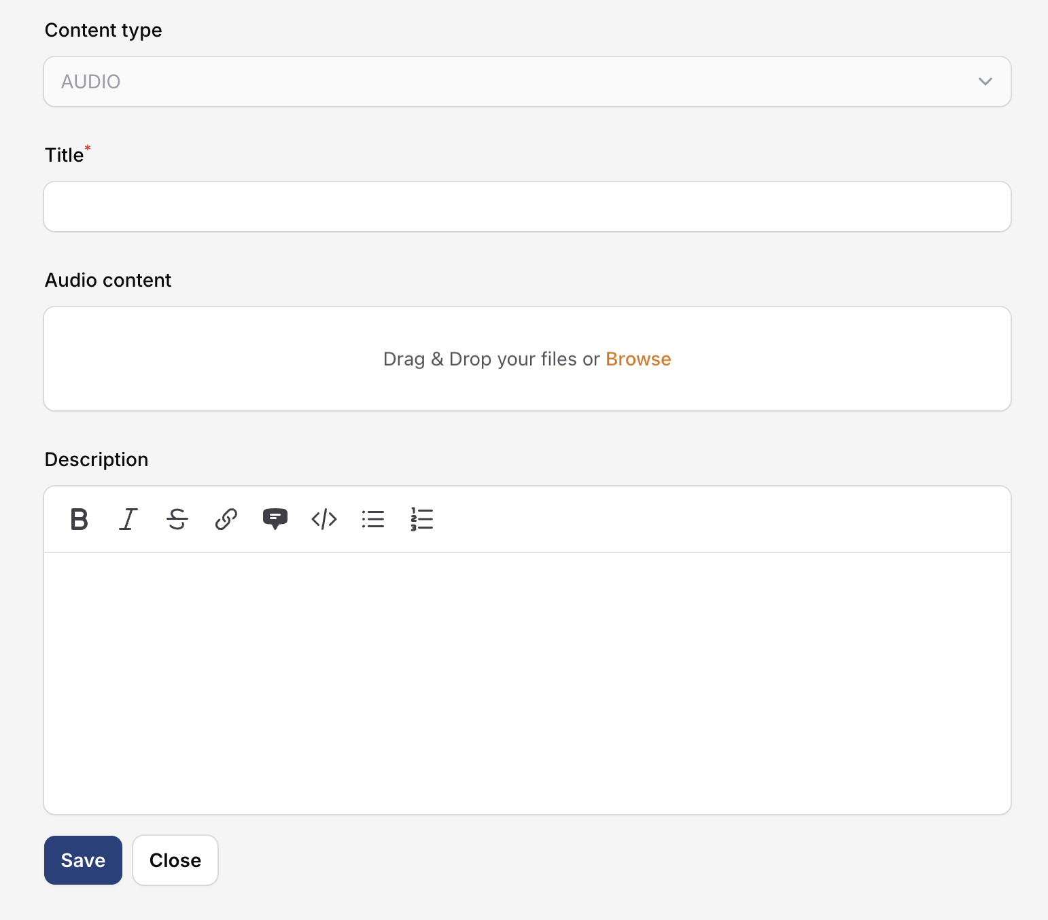Image resolution: width=1048 pixels, height=920 pixels.
Task: Enable strikethrough text formatting
Action: click(x=177, y=519)
